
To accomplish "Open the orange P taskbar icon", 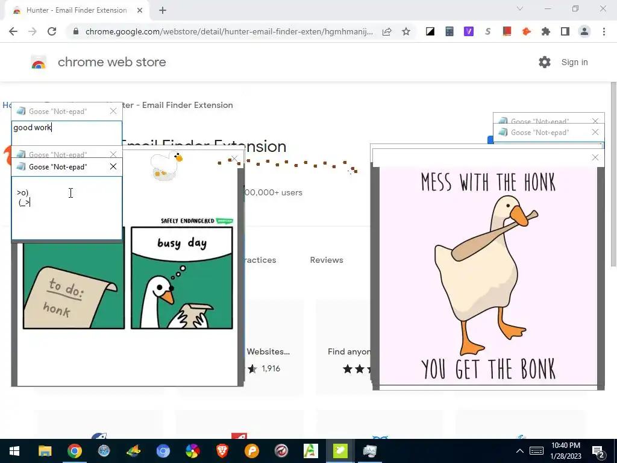I will 251,451.
